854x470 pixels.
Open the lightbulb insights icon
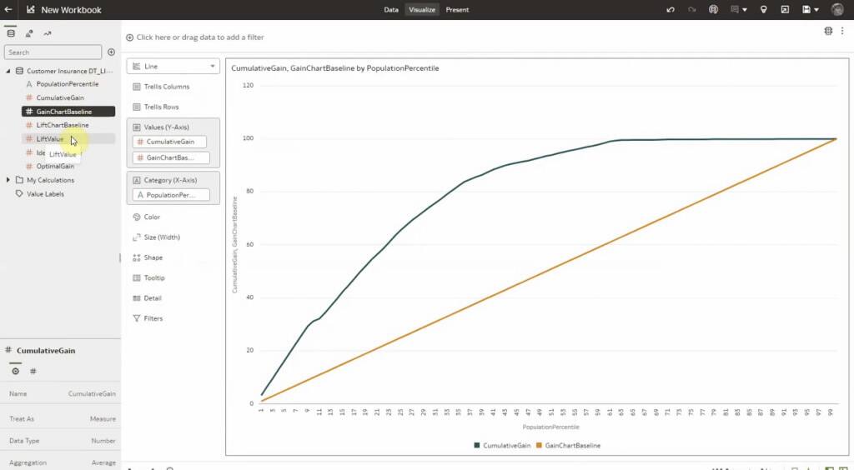[764, 9]
